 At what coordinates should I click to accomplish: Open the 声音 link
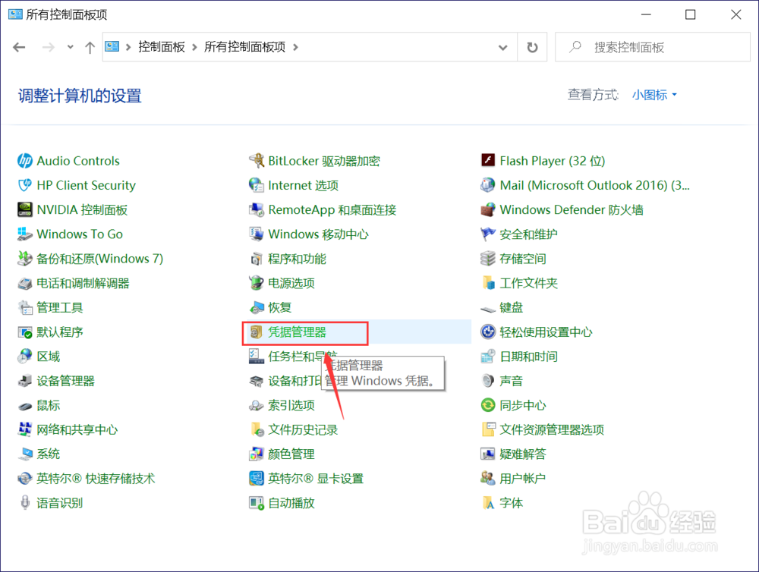[x=511, y=381]
